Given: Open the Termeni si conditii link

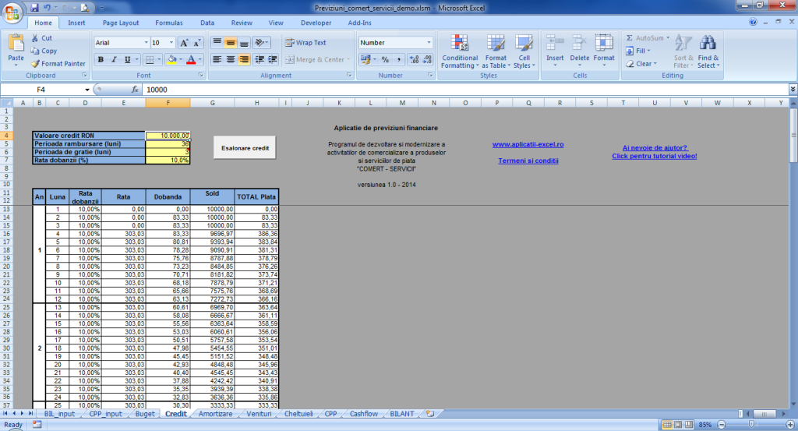Looking at the screenshot, I should (528, 161).
